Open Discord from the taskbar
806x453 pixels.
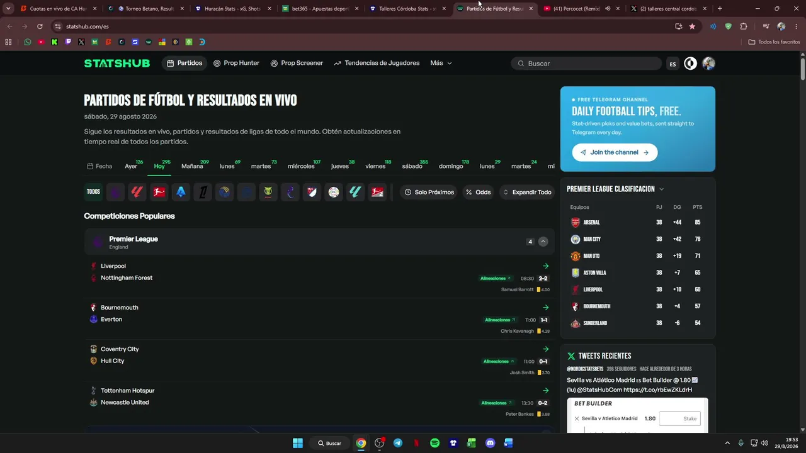point(490,443)
